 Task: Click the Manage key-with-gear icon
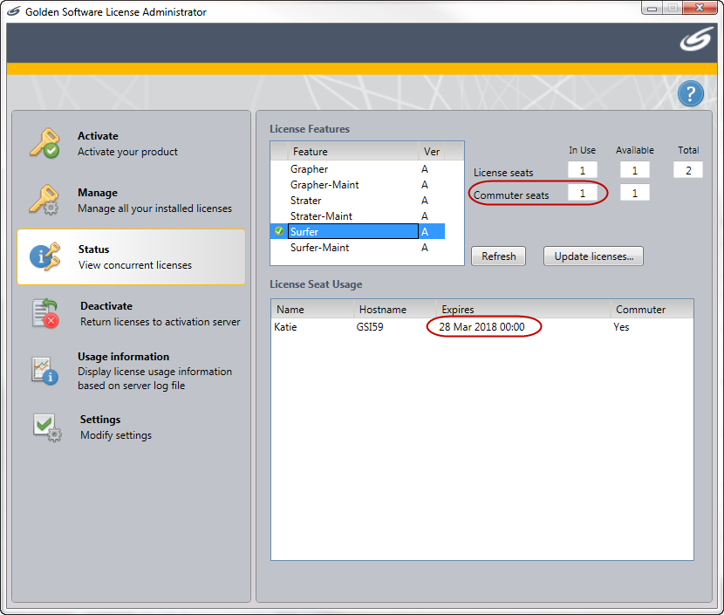coord(44,200)
